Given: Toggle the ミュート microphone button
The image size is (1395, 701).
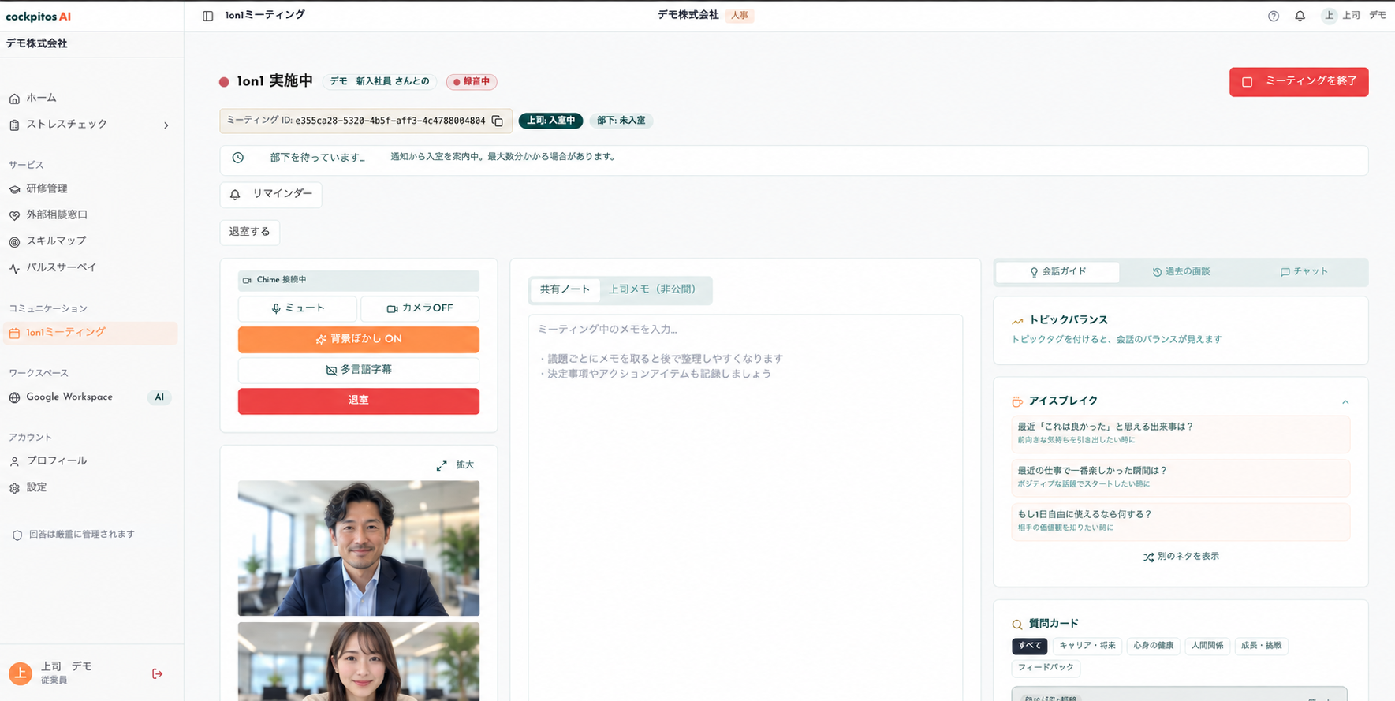Looking at the screenshot, I should tap(297, 308).
